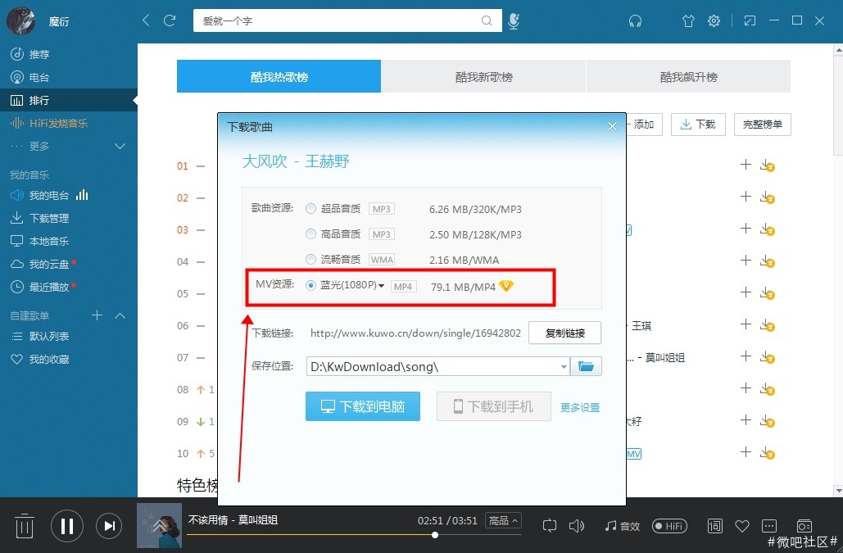The width and height of the screenshot is (843, 553).
Task: Open 排行 in the sidebar
Action: [x=69, y=100]
